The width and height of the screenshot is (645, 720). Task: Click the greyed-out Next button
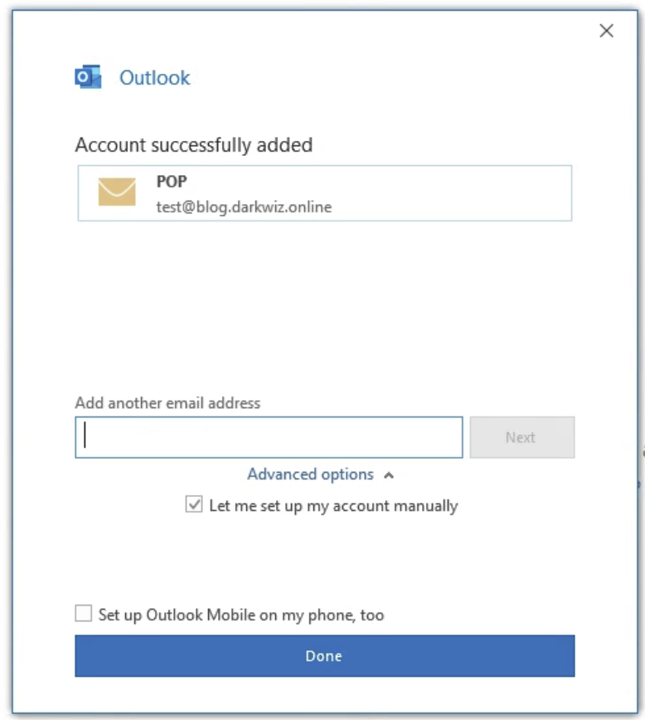coord(521,437)
